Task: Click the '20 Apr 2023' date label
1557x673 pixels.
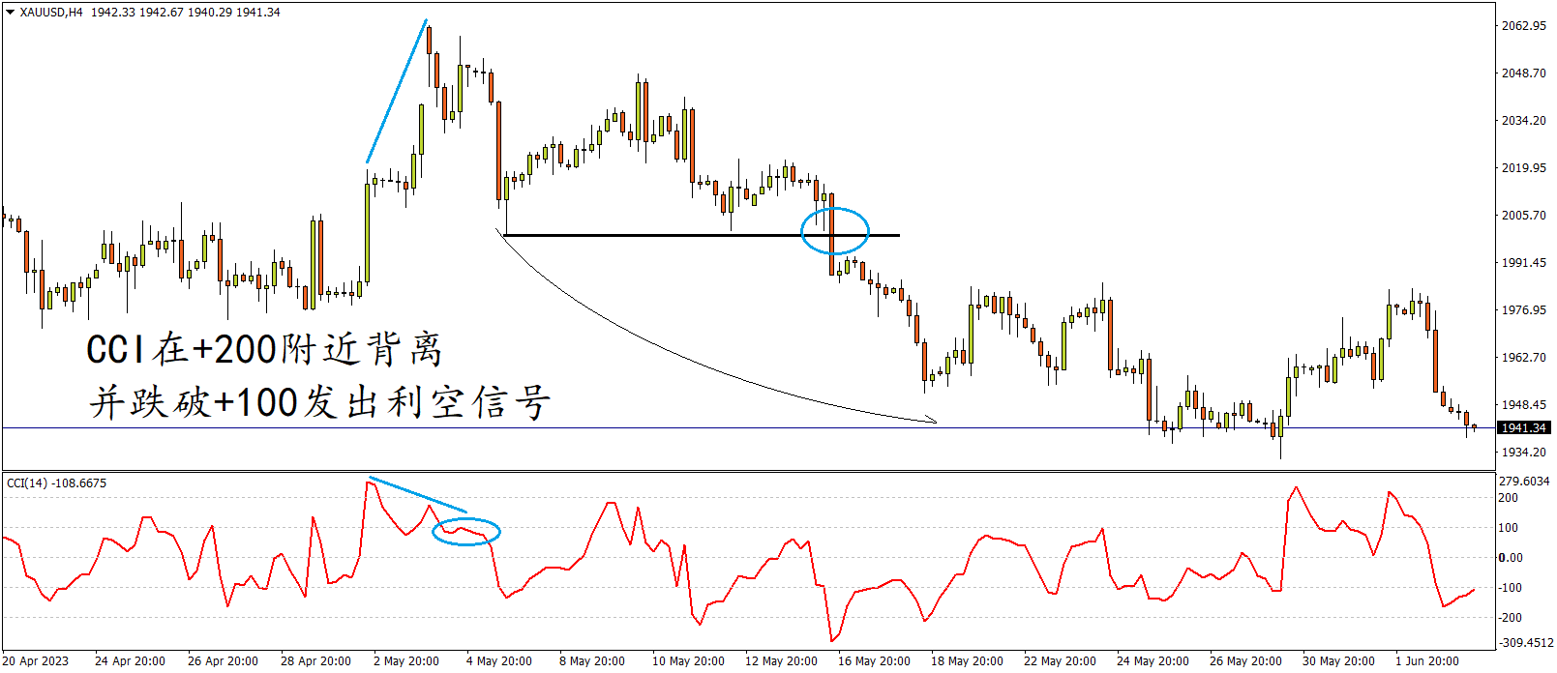Action: [x=36, y=661]
